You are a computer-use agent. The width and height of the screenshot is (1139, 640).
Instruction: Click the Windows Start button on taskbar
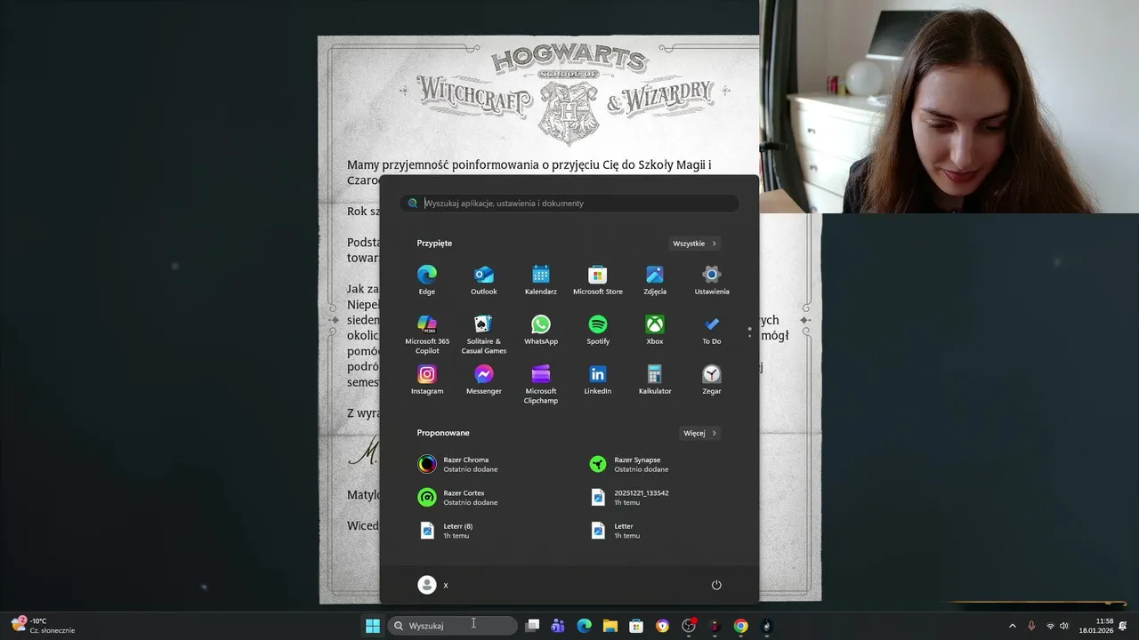[373, 626]
